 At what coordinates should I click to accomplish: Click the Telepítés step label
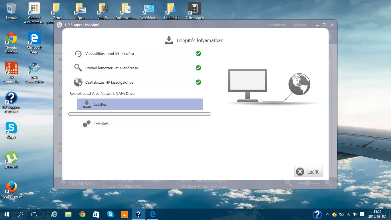(x=101, y=124)
